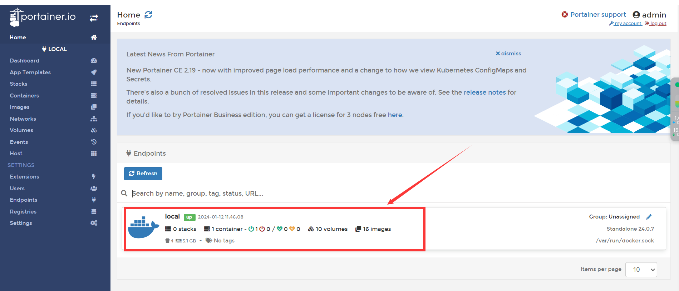The image size is (679, 291).
Task: Open App Templates menu item
Action: [30, 72]
